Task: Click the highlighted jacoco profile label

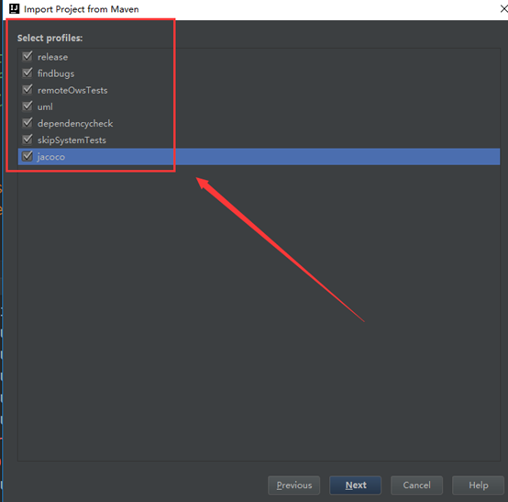Action: [51, 157]
